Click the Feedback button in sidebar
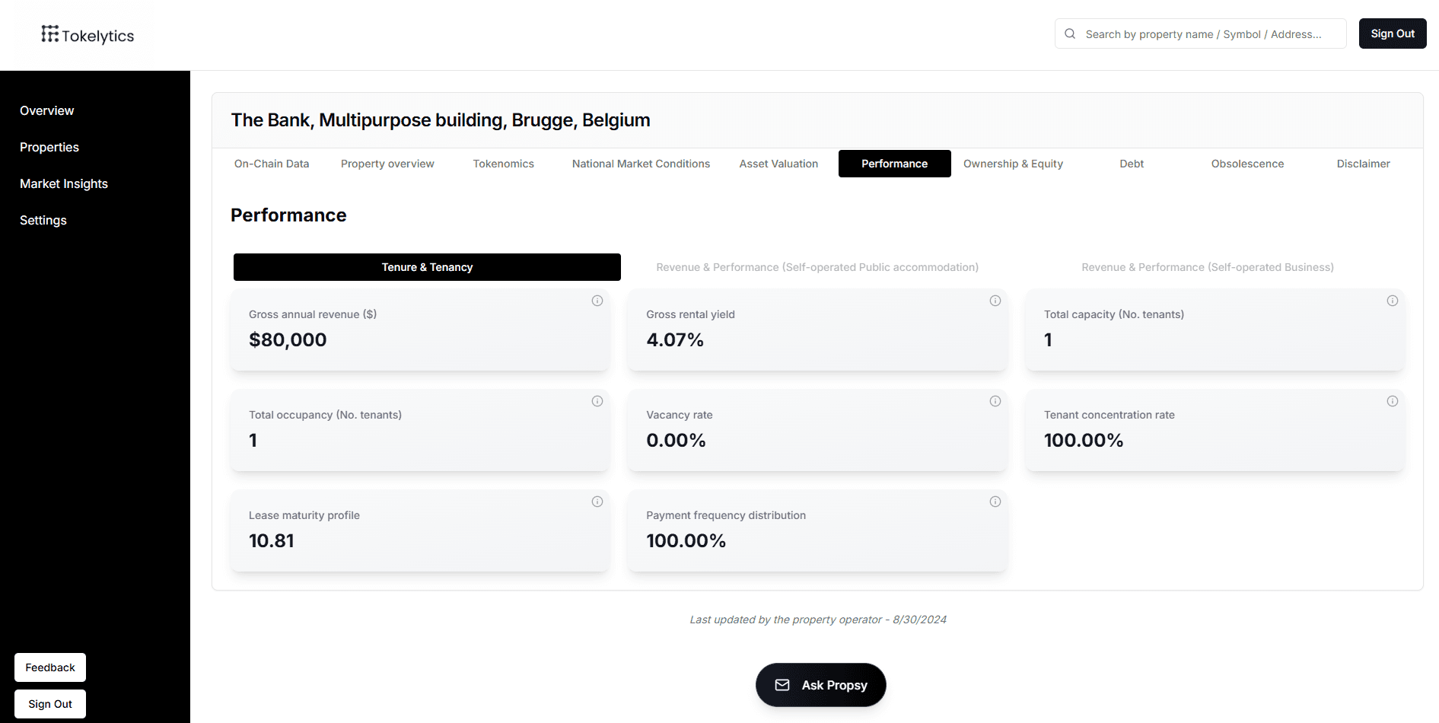Image resolution: width=1439 pixels, height=723 pixels. (50, 667)
